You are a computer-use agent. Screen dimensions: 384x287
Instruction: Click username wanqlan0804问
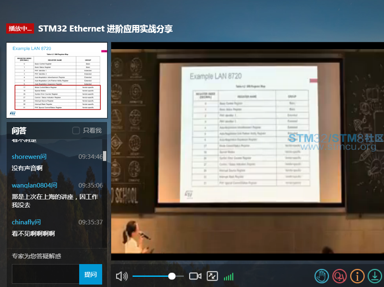[x=34, y=185]
